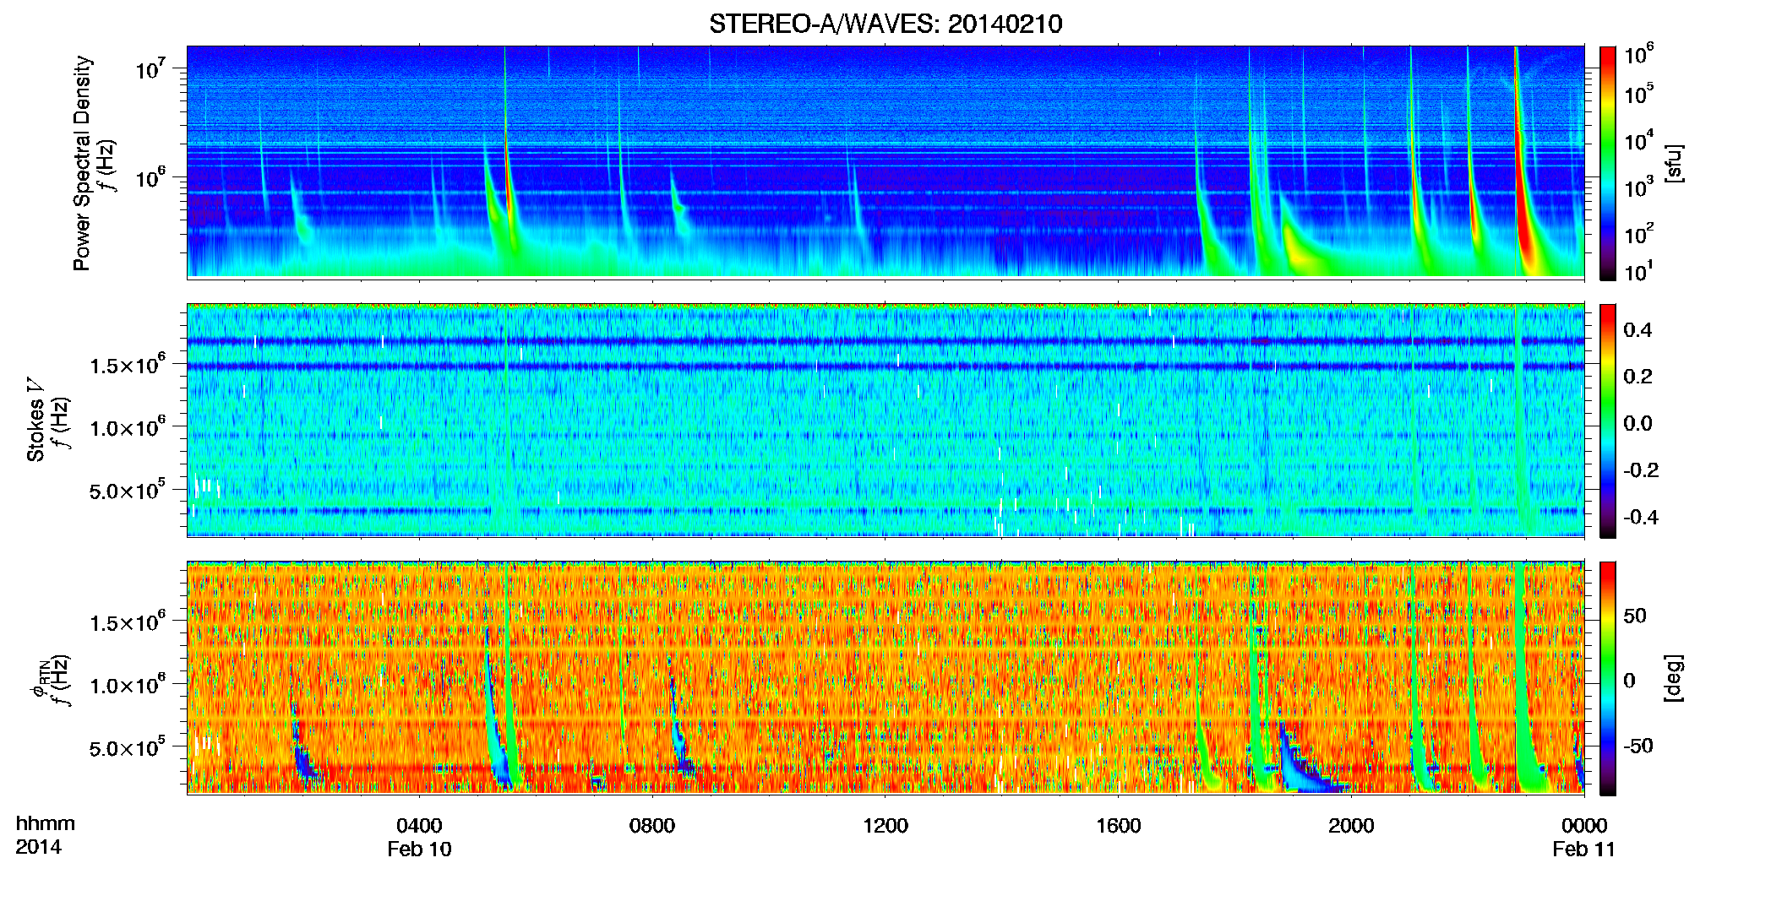Click the 10^7 frequency tick label
Screen dimensions: 1771x912
(x=150, y=68)
